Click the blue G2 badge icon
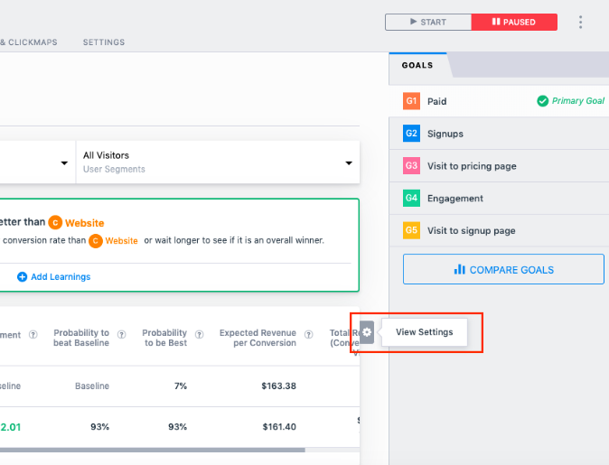Image resolution: width=609 pixels, height=465 pixels. (411, 134)
